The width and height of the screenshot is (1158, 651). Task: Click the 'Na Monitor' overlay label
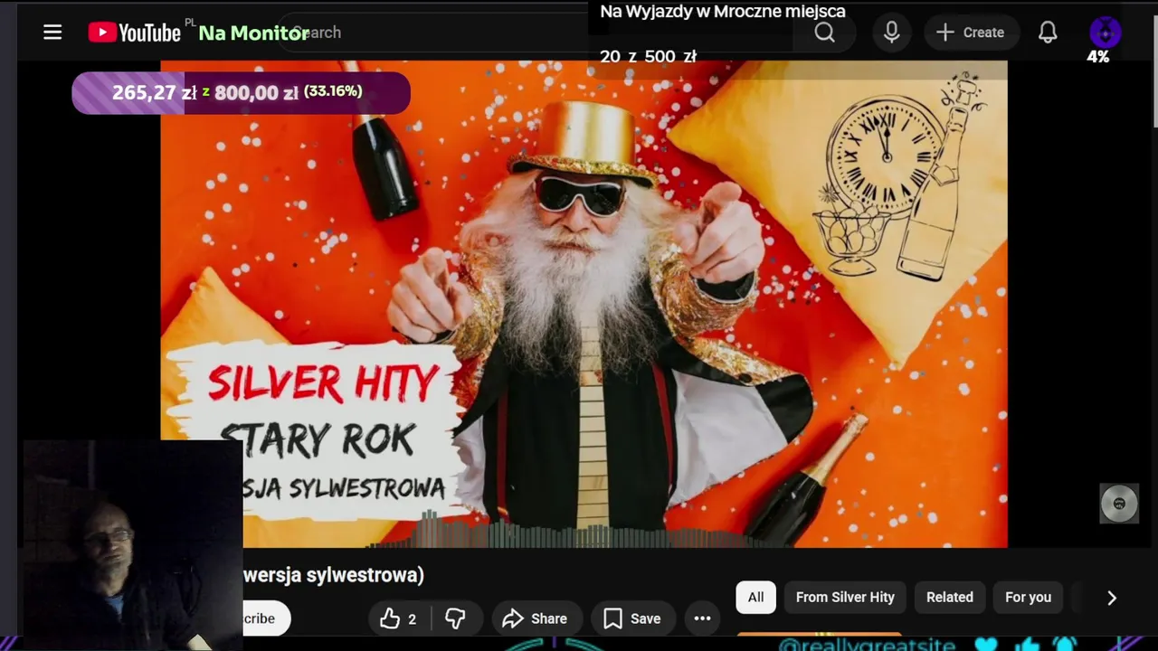pos(253,33)
